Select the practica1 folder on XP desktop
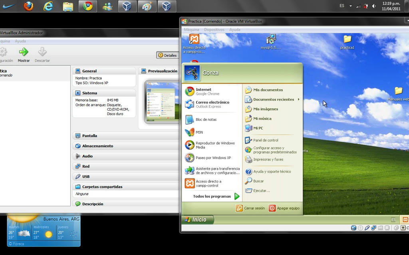The image size is (409, 255). click(x=347, y=42)
